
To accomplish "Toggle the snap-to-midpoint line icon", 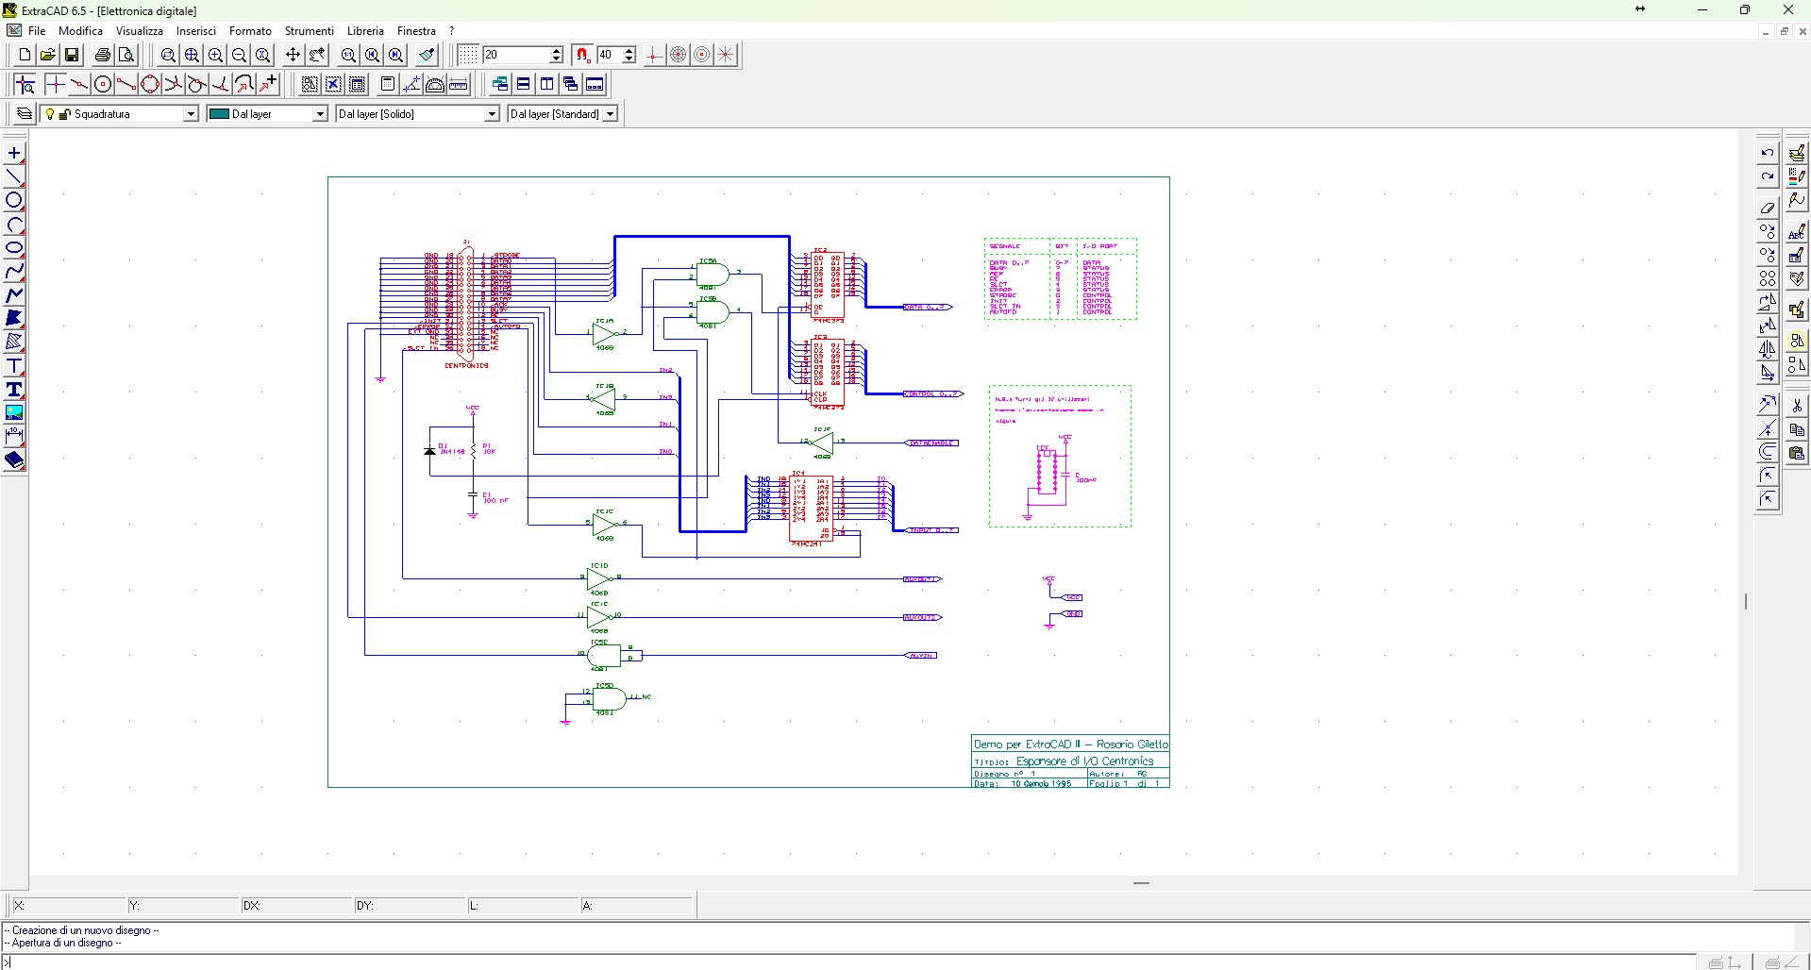I will pyautogui.click(x=79, y=84).
